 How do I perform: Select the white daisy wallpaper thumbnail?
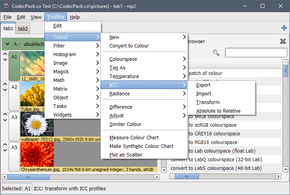(x=37, y=124)
